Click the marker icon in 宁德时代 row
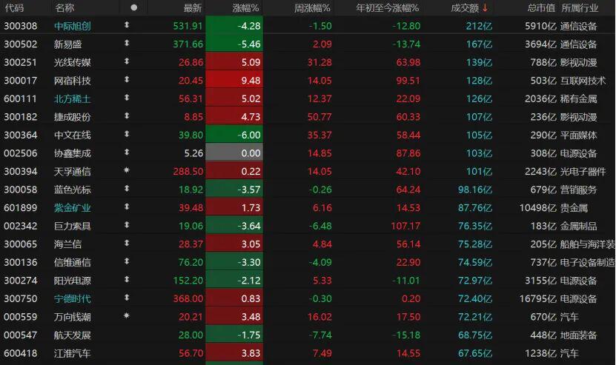Viewport: 616px width, 365px height. 127,298
